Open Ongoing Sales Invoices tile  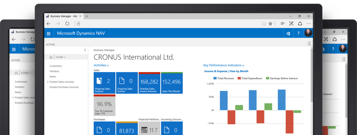coord(105,83)
